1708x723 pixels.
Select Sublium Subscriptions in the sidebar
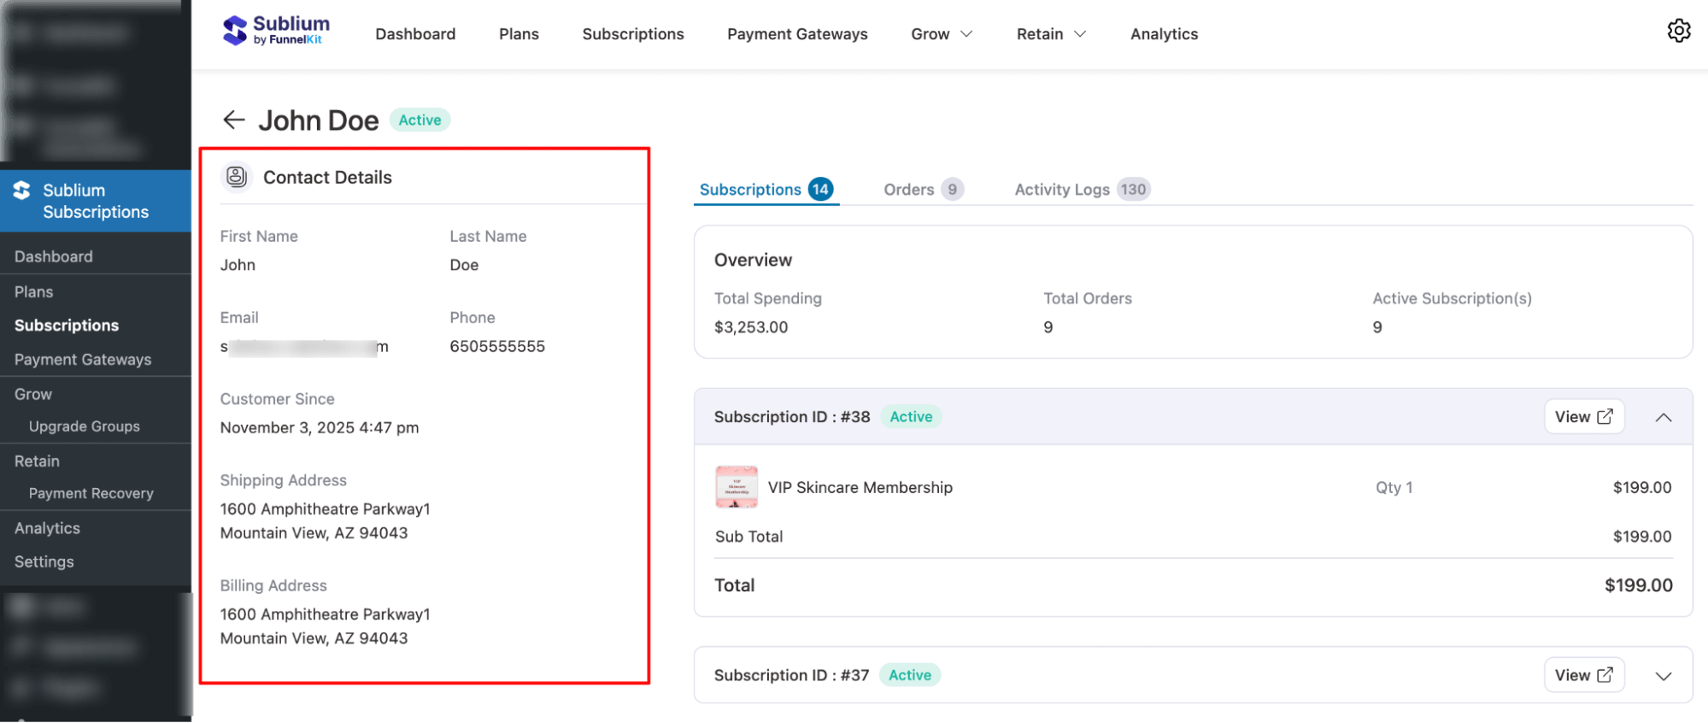click(96, 201)
